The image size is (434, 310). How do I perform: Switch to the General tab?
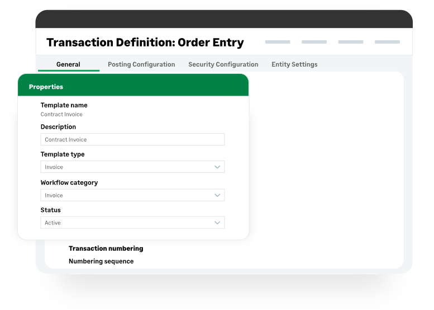[x=68, y=64]
